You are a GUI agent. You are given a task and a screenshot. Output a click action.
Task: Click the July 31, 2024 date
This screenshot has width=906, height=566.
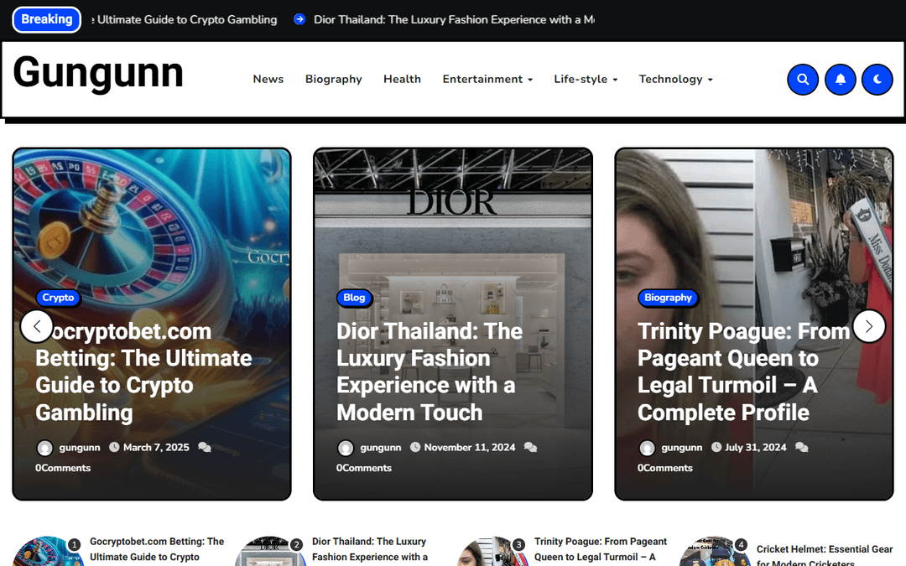click(756, 448)
